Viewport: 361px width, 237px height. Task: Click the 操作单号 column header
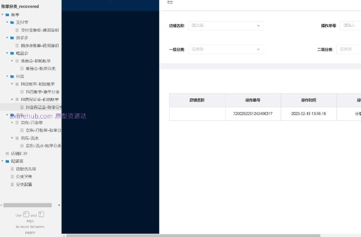pos(253,100)
